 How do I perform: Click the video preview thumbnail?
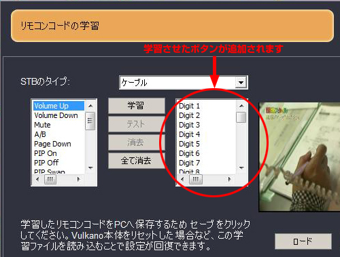tap(299, 157)
